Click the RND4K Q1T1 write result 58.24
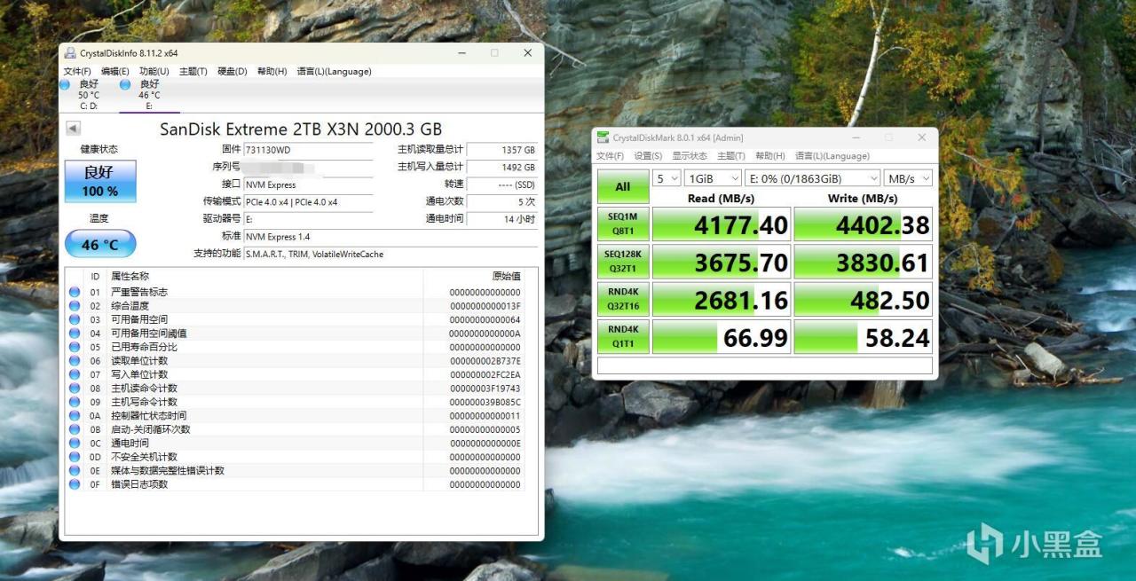Viewport: 1136px width, 581px height. click(x=864, y=337)
